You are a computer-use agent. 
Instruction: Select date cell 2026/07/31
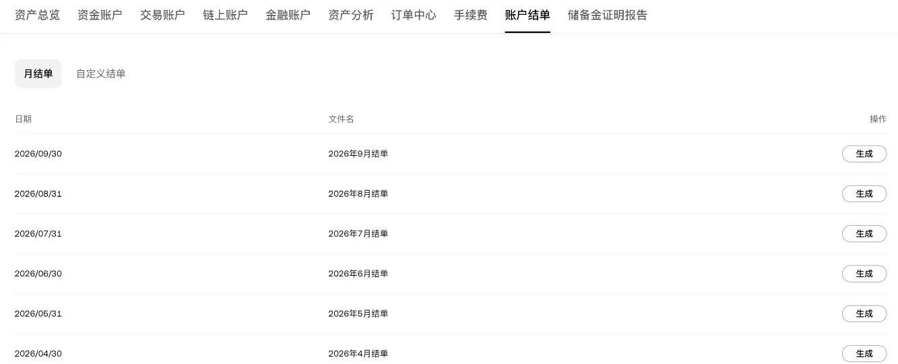pyautogui.click(x=38, y=234)
